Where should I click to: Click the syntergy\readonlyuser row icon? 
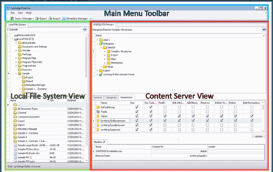tap(98, 125)
